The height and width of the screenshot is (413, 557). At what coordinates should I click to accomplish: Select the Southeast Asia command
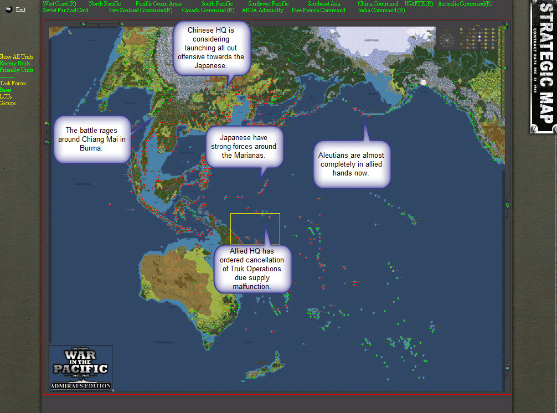324,3
